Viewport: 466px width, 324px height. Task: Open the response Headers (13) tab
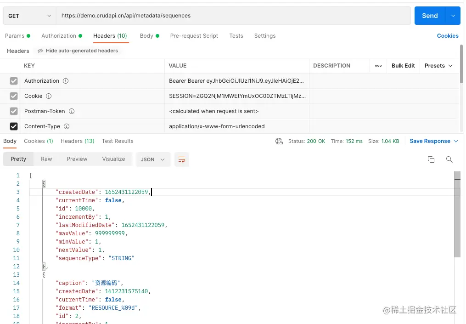click(x=77, y=141)
